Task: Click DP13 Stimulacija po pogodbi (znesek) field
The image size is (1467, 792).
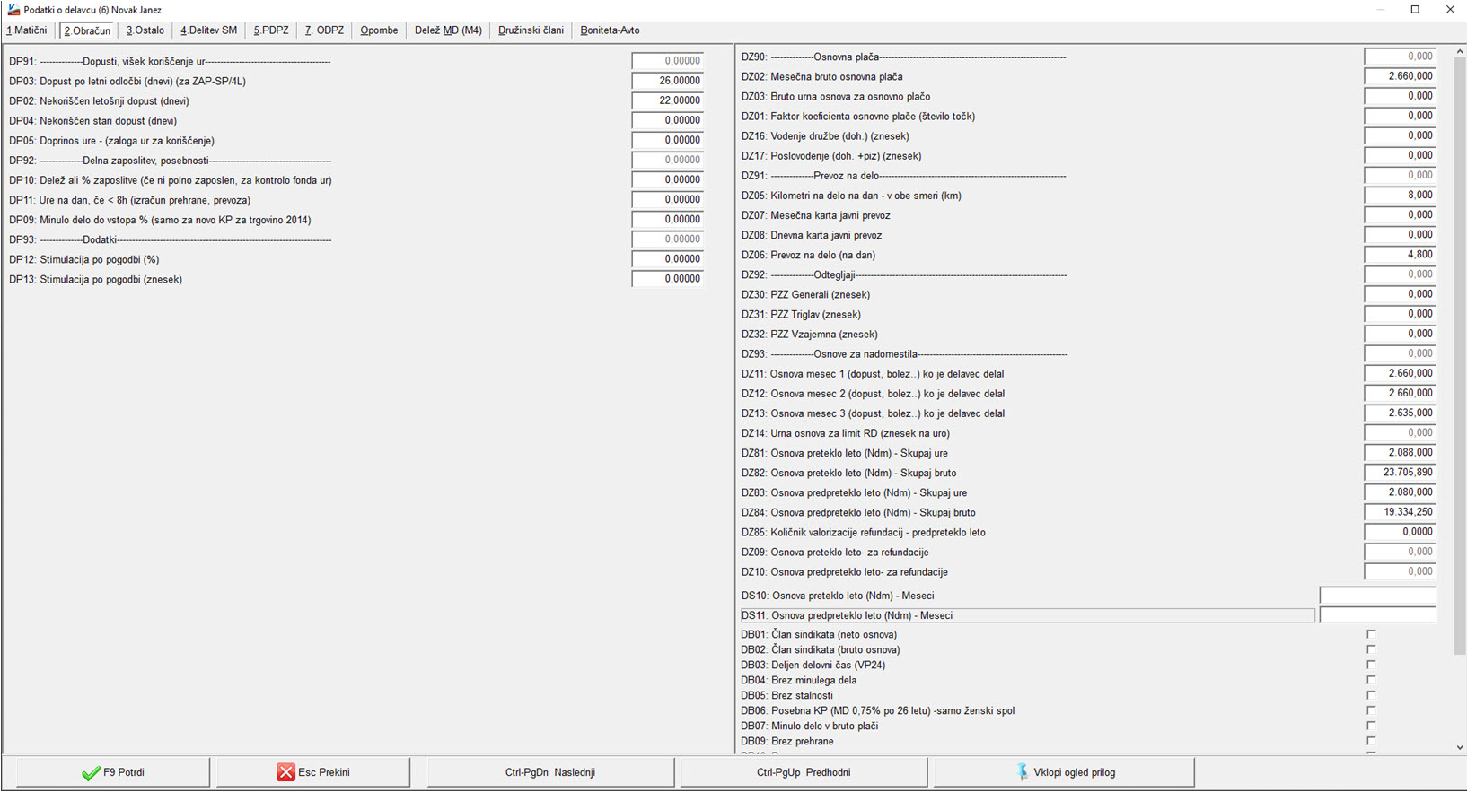Action: coord(668,278)
